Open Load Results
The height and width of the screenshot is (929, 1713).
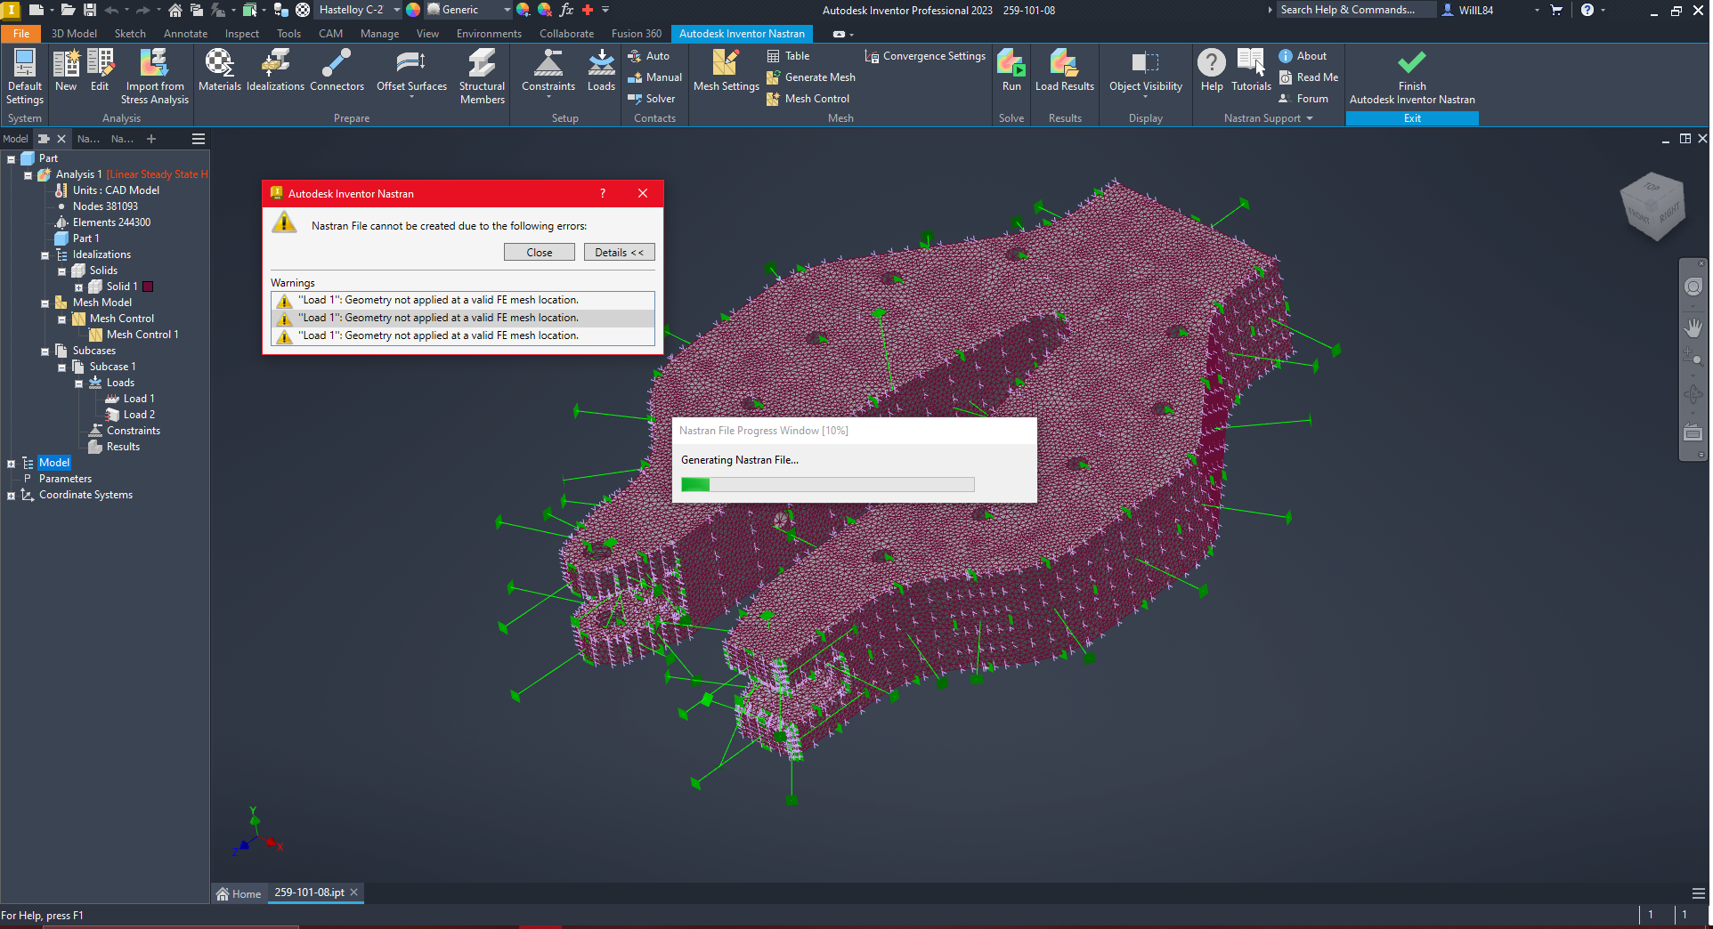coord(1064,71)
